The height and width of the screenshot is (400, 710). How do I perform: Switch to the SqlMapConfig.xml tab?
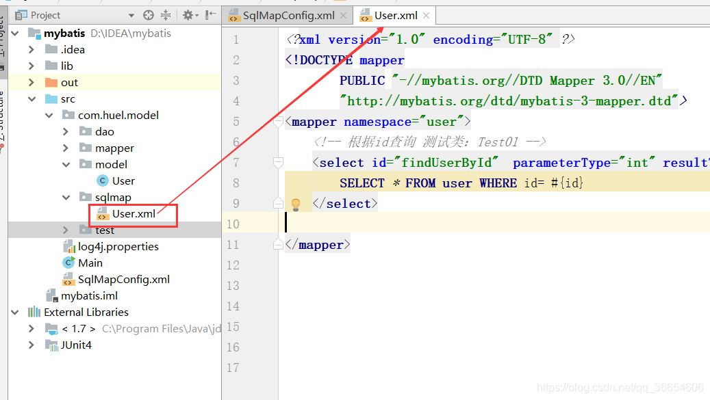(x=288, y=16)
